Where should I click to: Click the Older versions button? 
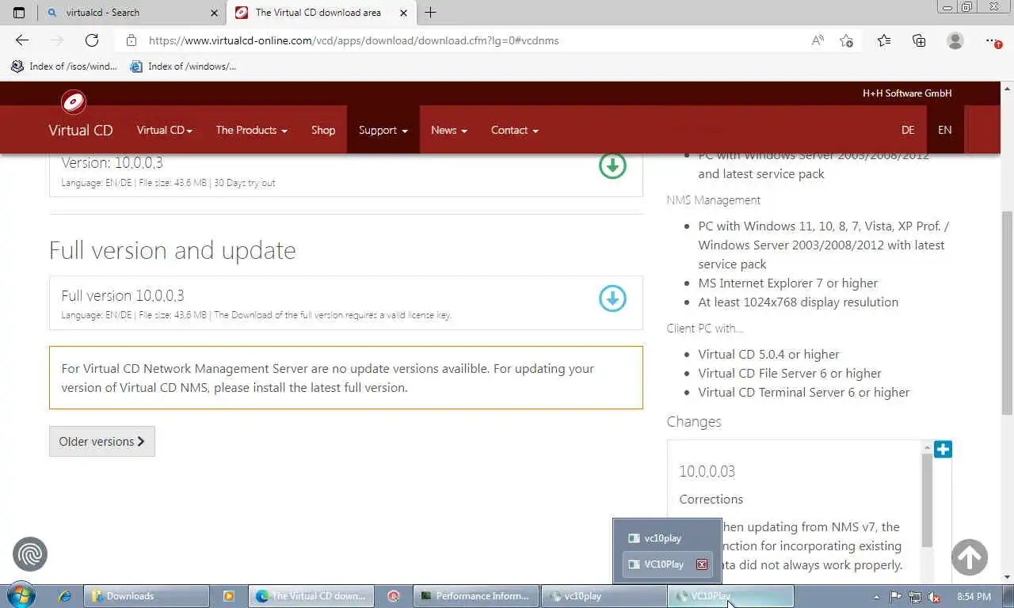[101, 441]
